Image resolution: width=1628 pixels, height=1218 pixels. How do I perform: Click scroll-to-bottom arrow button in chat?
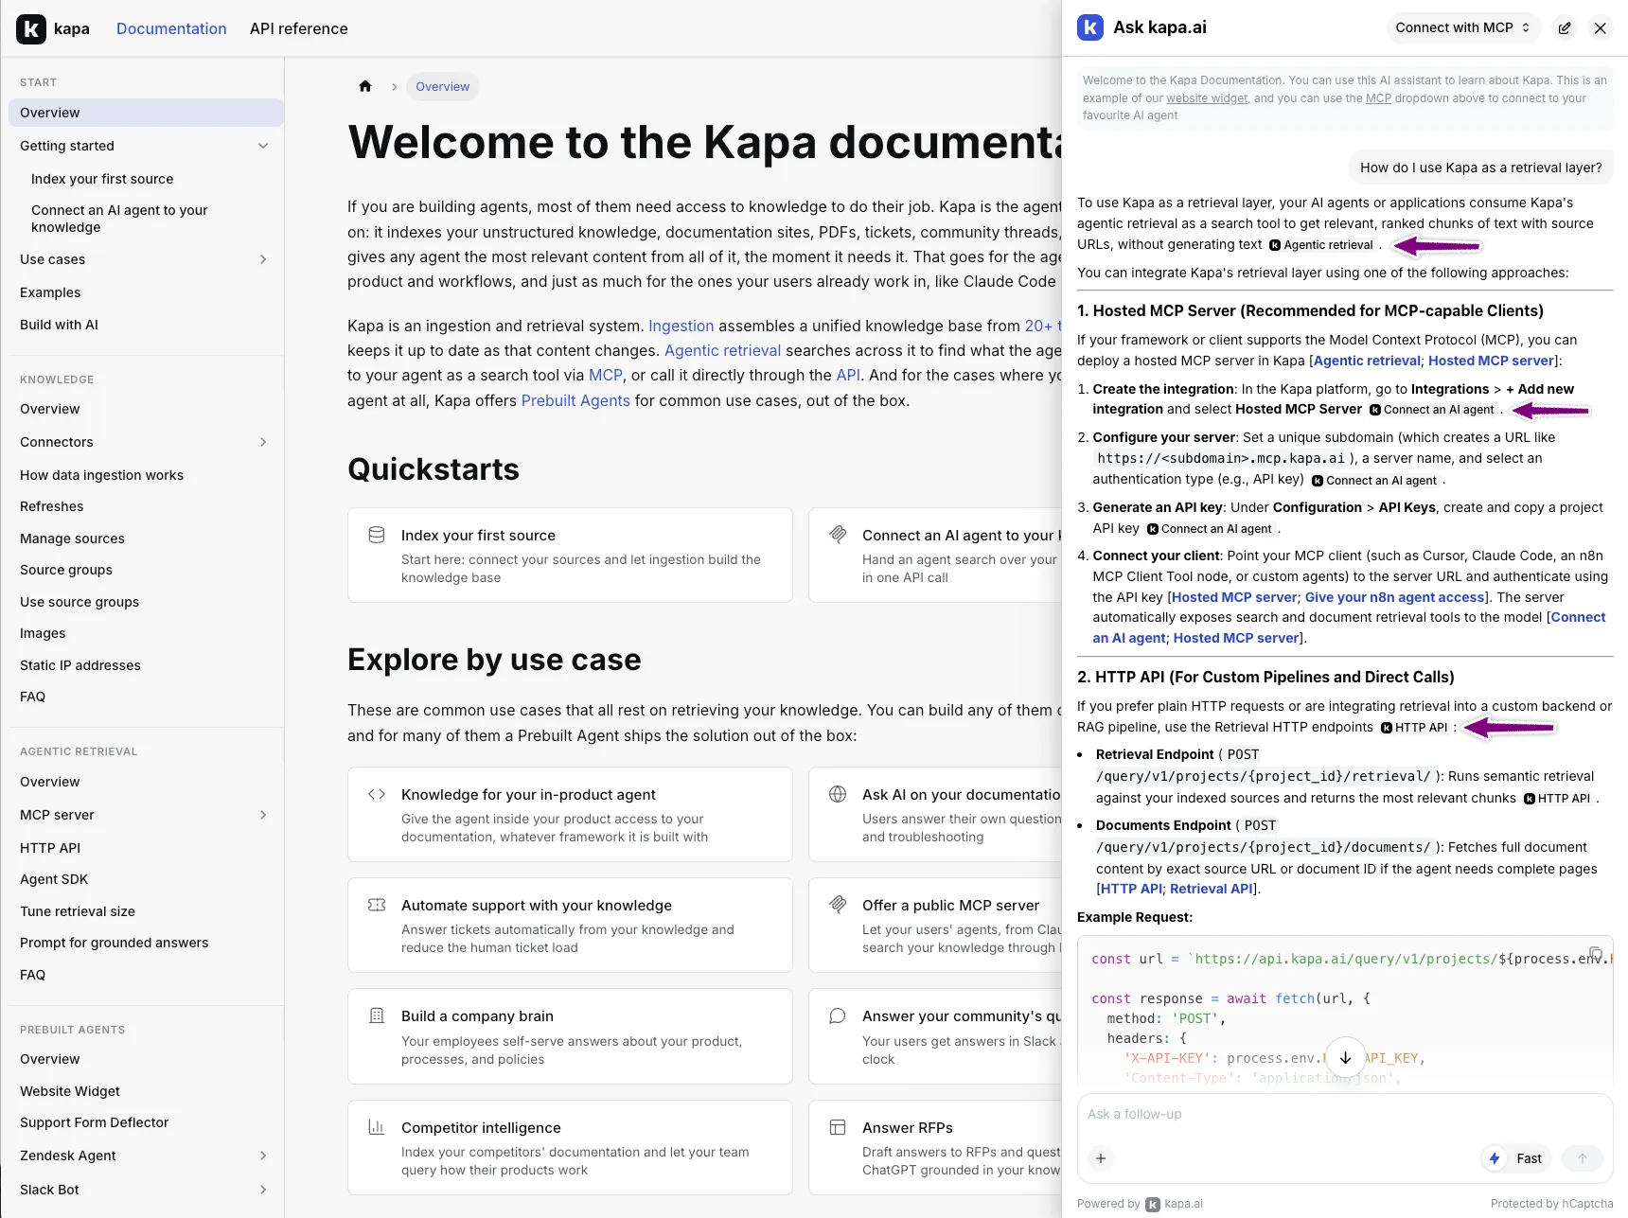coord(1345,1057)
